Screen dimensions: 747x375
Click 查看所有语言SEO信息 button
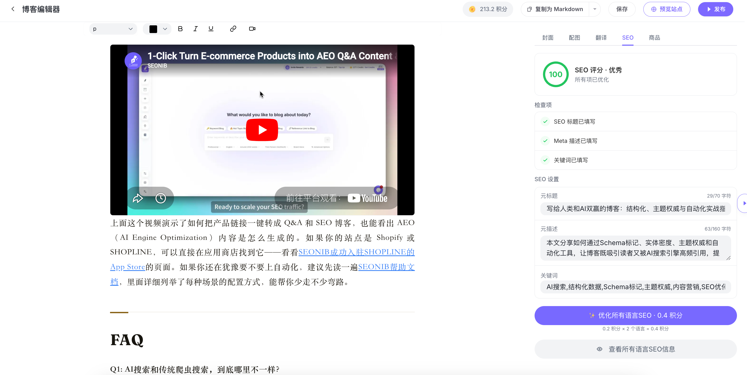pos(635,349)
